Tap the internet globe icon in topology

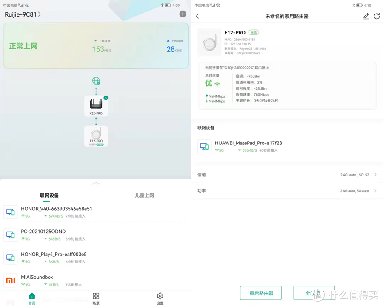96,81
